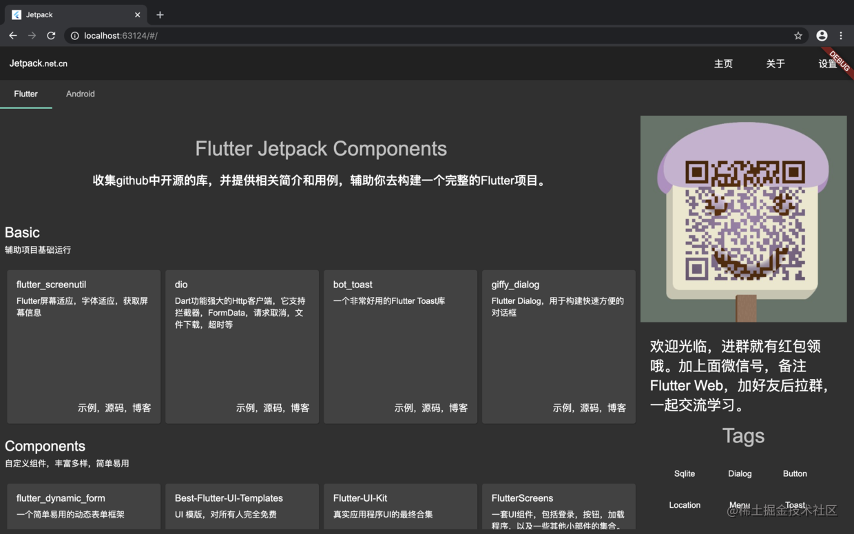Image resolution: width=854 pixels, height=534 pixels.
Task: Select the Toast tag
Action: pos(795,505)
